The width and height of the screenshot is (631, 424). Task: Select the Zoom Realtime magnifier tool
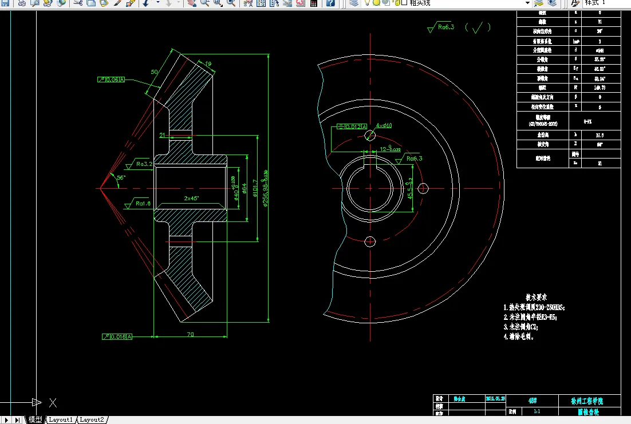[x=205, y=3]
